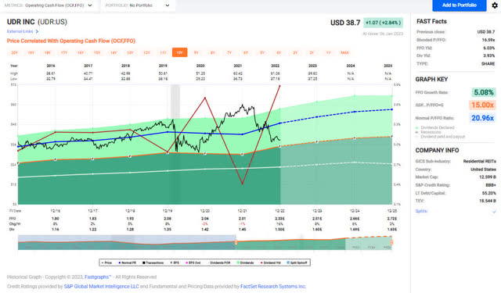The width and height of the screenshot is (501, 293).
Task: Click the FFO Growth Rate 5.08% swatch
Action: click(x=484, y=92)
